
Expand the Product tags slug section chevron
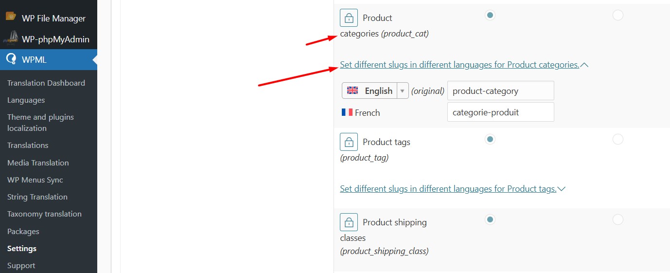click(562, 189)
